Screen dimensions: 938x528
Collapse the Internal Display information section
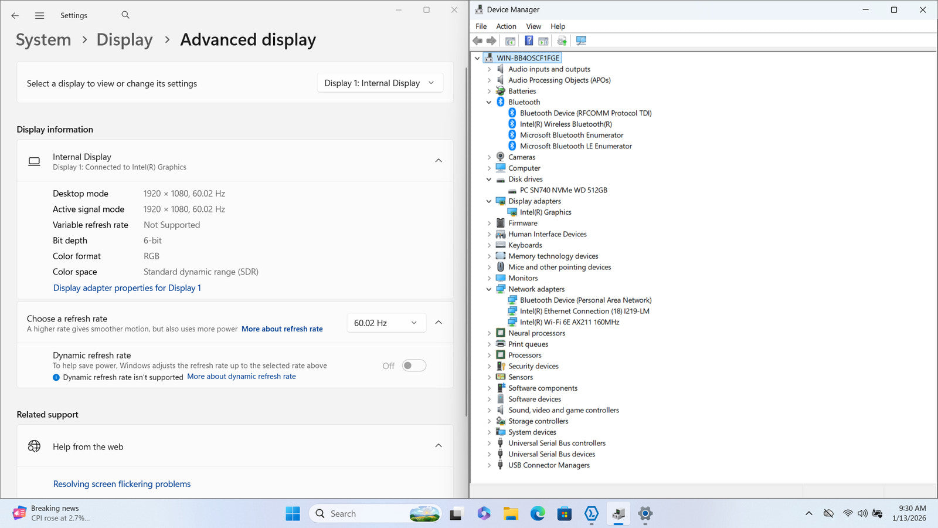click(439, 161)
